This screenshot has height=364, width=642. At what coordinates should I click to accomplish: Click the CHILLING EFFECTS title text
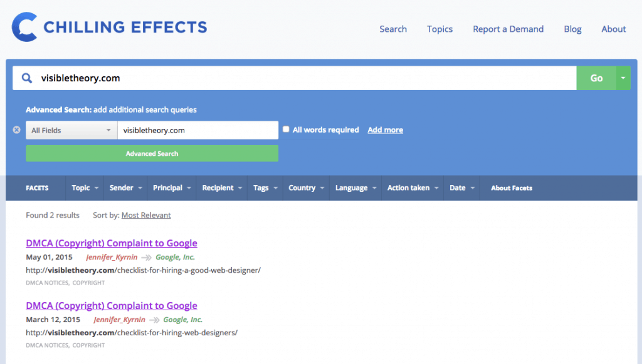(x=125, y=28)
